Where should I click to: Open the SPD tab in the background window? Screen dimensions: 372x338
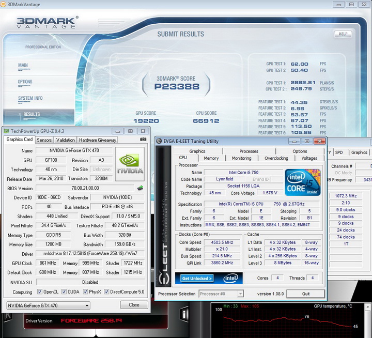point(339,152)
